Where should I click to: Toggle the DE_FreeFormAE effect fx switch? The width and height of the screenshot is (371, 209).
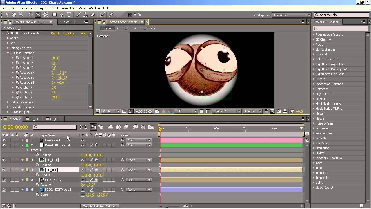click(x=8, y=33)
